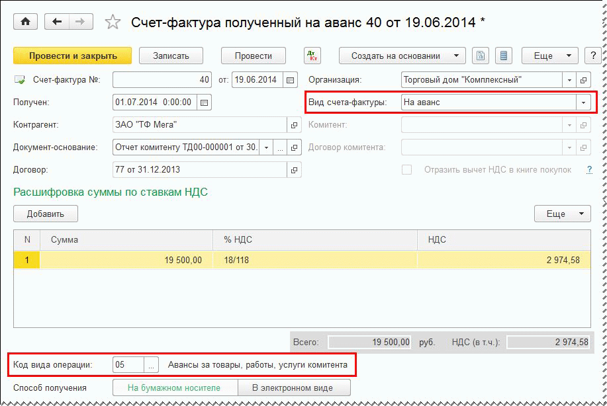Click the Добавить button

click(46, 214)
